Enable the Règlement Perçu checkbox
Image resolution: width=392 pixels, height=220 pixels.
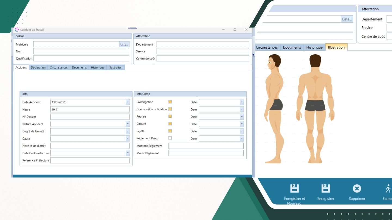point(170,138)
